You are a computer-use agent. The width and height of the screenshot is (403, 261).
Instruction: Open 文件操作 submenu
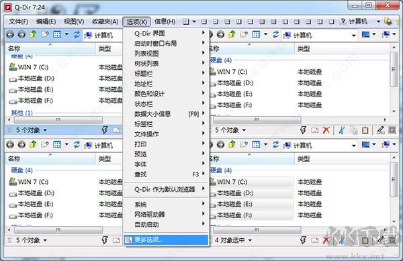(x=167, y=134)
